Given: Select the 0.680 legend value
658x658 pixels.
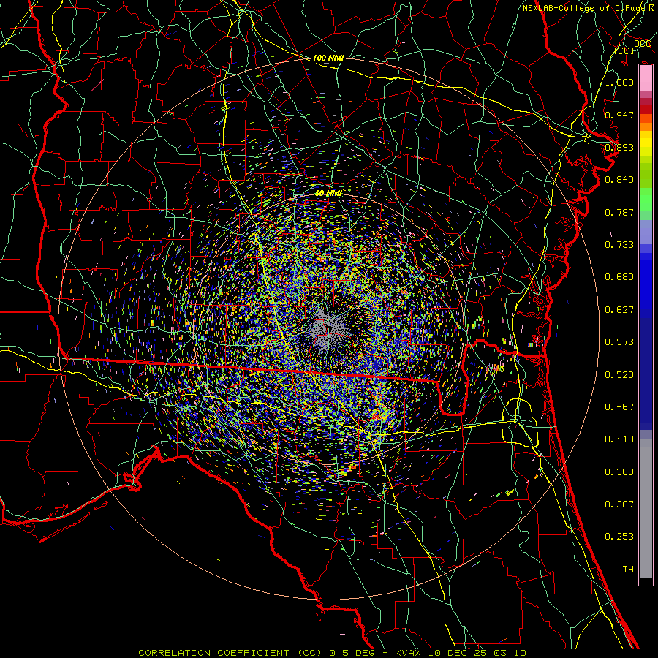Looking at the screenshot, I should [619, 277].
